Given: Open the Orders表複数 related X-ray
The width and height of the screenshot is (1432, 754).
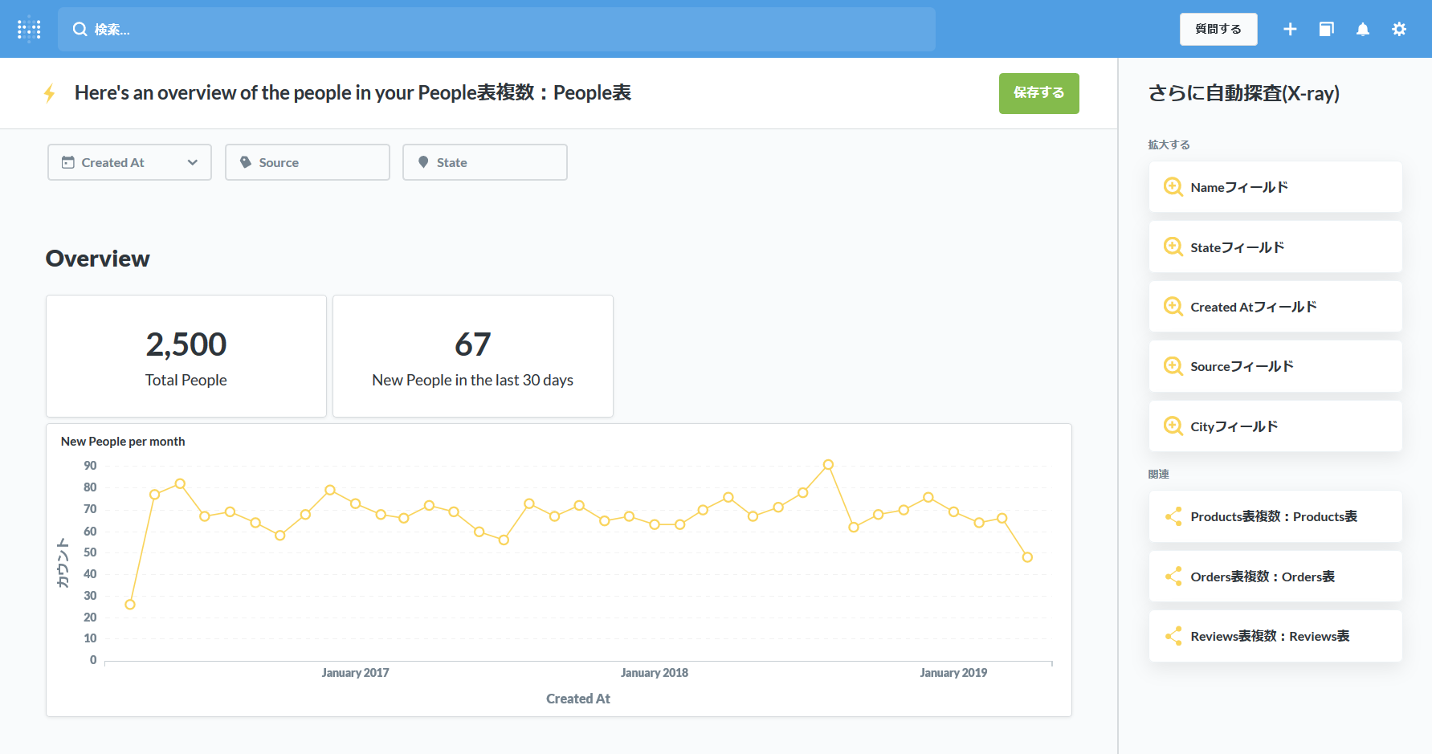Looking at the screenshot, I should point(1275,577).
